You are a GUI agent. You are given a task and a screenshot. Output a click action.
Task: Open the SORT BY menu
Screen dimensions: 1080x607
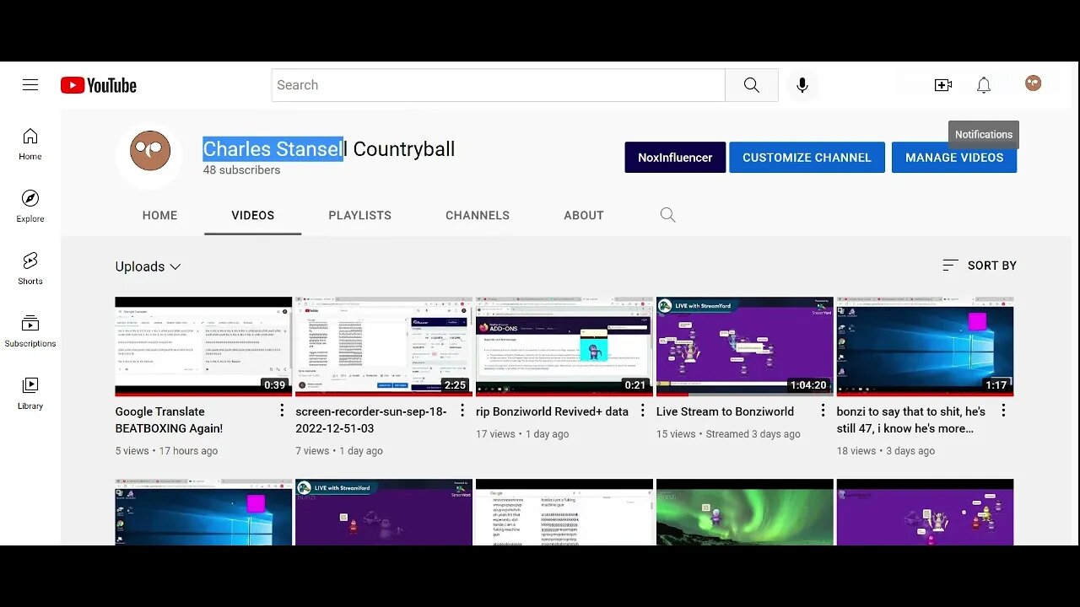tap(980, 266)
